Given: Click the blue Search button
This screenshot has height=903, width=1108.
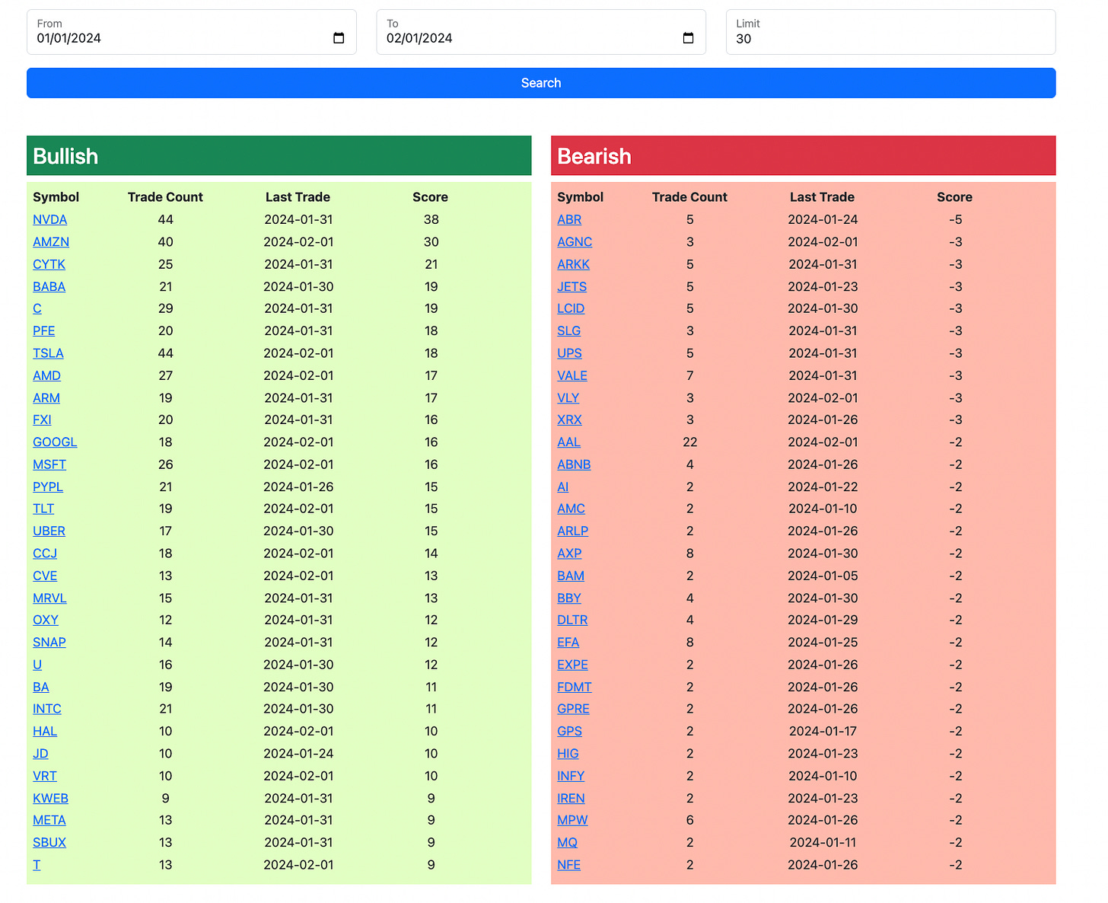Looking at the screenshot, I should pos(541,83).
